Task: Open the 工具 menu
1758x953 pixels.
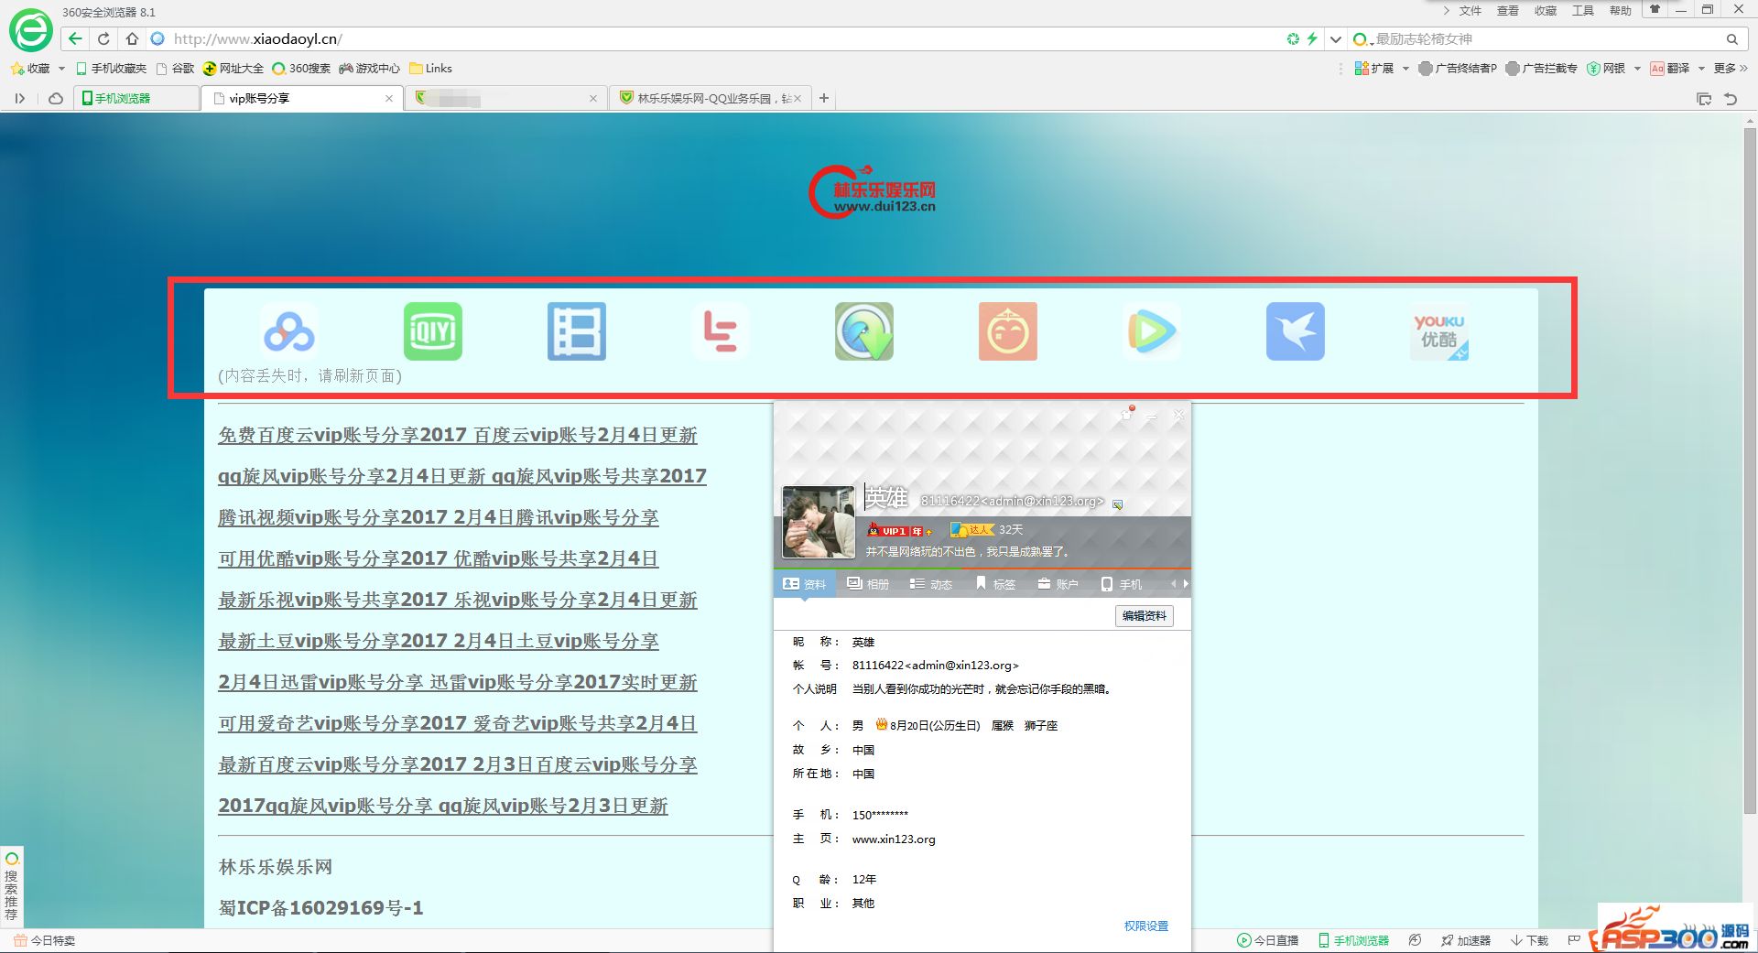Action: [1583, 11]
